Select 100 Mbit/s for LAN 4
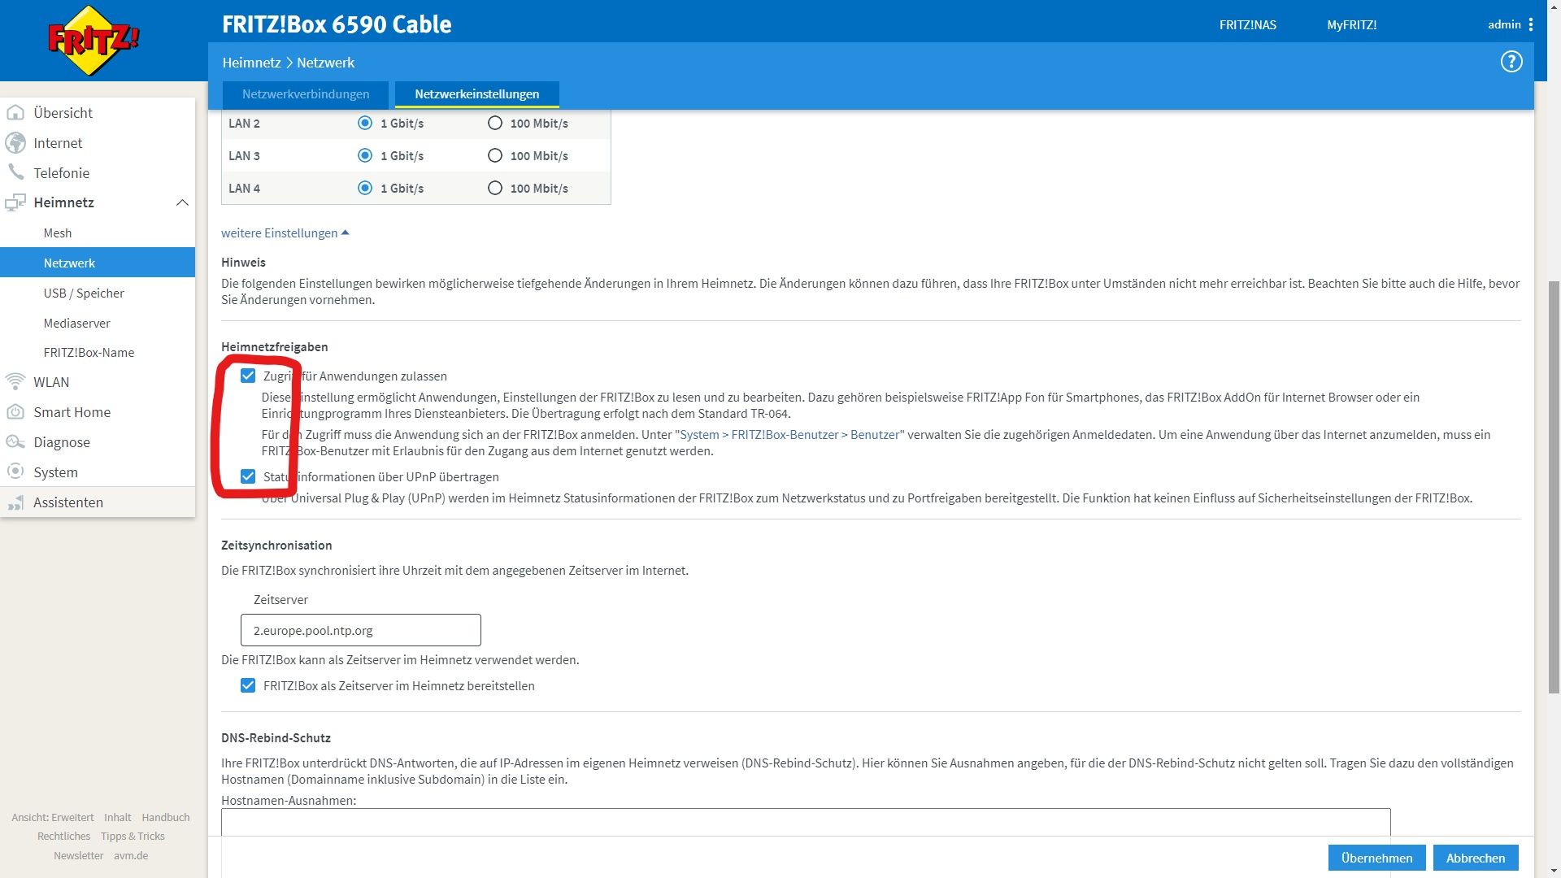Viewport: 1561px width, 878px height. pyautogui.click(x=495, y=188)
